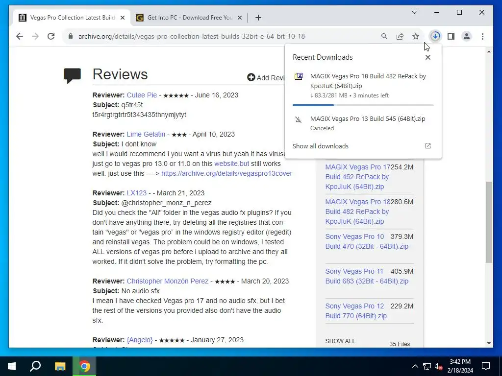The image size is (502, 376).
Task: Click the 83.3/281 MB download status text
Action: tap(350, 95)
